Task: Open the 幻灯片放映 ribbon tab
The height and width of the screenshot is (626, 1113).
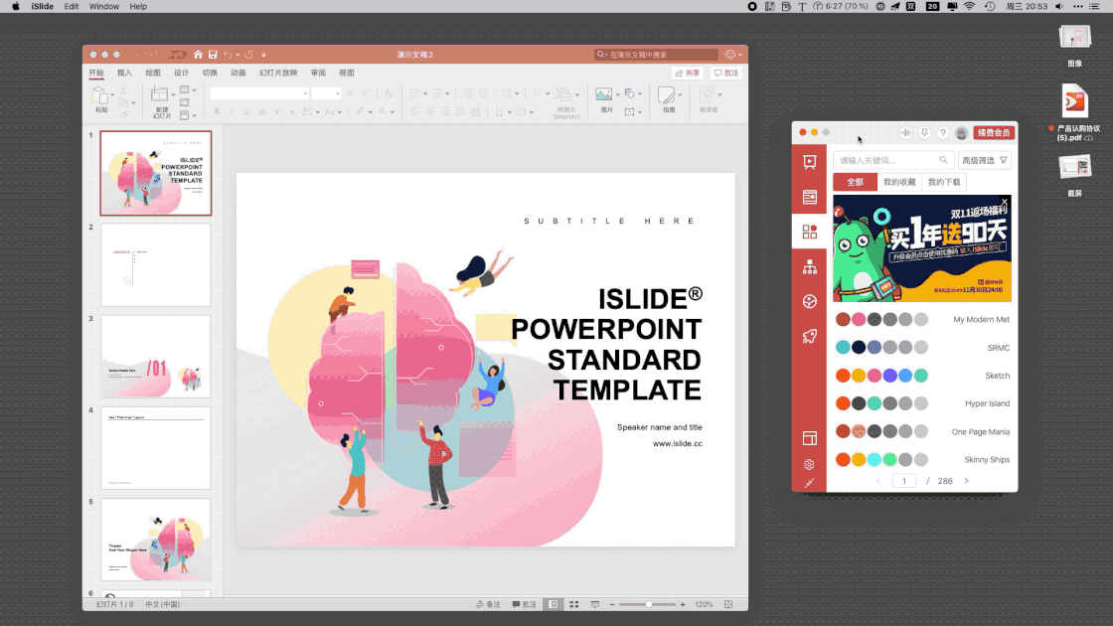Action: click(x=278, y=74)
